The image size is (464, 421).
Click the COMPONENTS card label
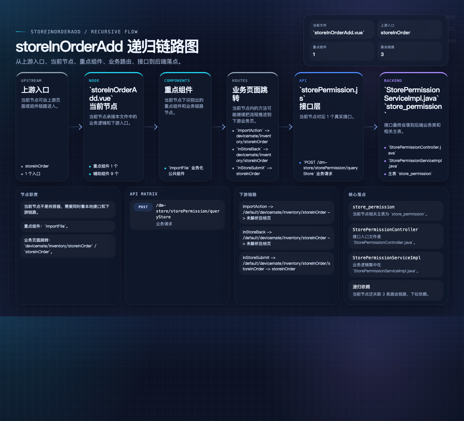click(177, 81)
